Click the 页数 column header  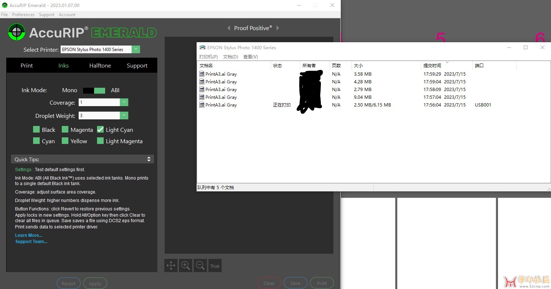coord(340,65)
